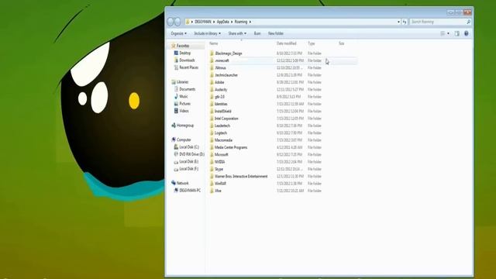Select the Logitech folder name
Image resolution: width=496 pixels, height=279 pixels.
pos(221,133)
